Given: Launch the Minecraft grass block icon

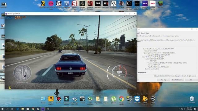Looking at the screenshot, I should (161, 4).
